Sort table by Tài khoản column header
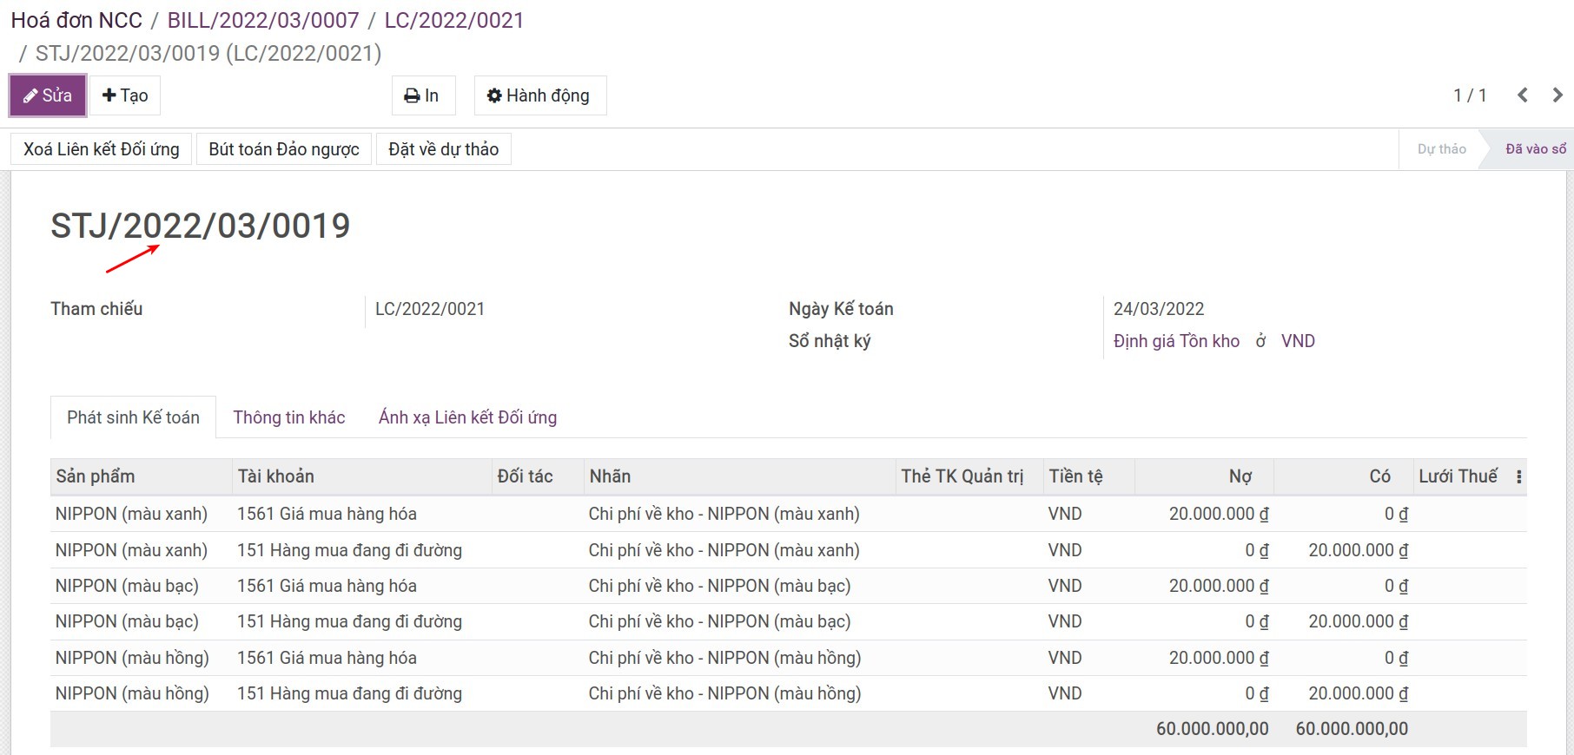Image resolution: width=1574 pixels, height=755 pixels. pyautogui.click(x=276, y=476)
